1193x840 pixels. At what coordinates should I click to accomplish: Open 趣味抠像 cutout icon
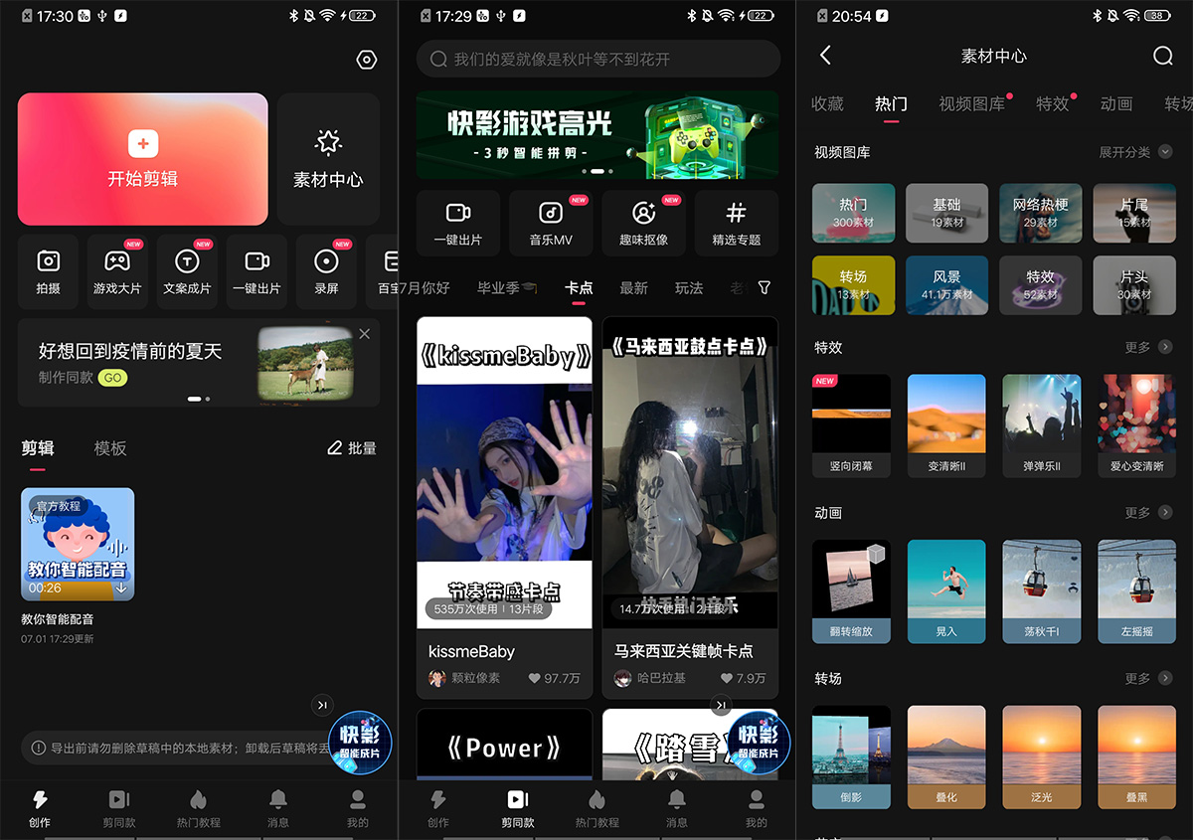(643, 213)
